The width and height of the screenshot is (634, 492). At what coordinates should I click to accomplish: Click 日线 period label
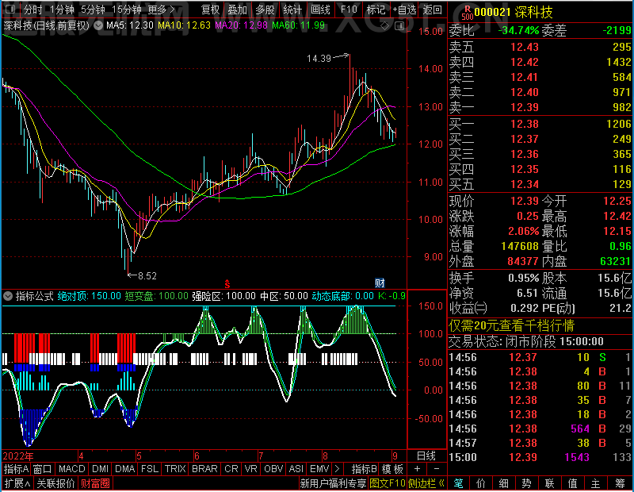(x=426, y=456)
